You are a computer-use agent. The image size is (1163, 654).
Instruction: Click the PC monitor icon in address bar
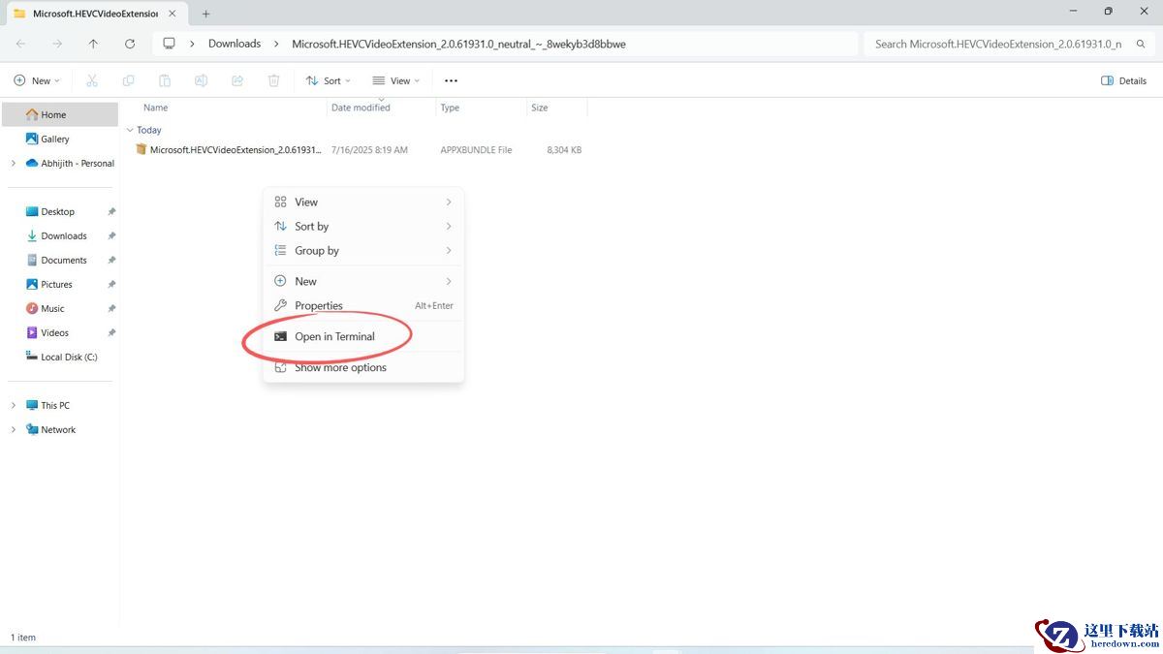pos(169,44)
